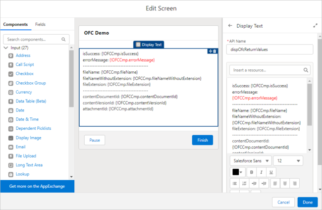322x210 pixels.
Task: Left align the text
Action: pyautogui.click(x=274, y=183)
